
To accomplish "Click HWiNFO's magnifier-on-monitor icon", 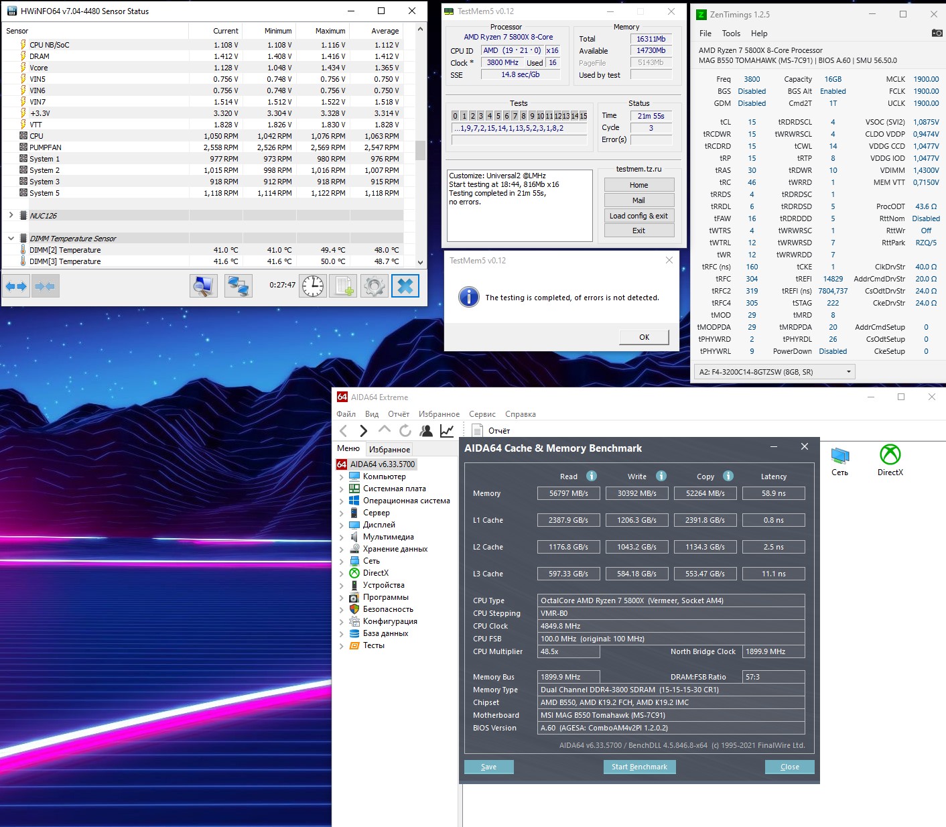I will 203,286.
